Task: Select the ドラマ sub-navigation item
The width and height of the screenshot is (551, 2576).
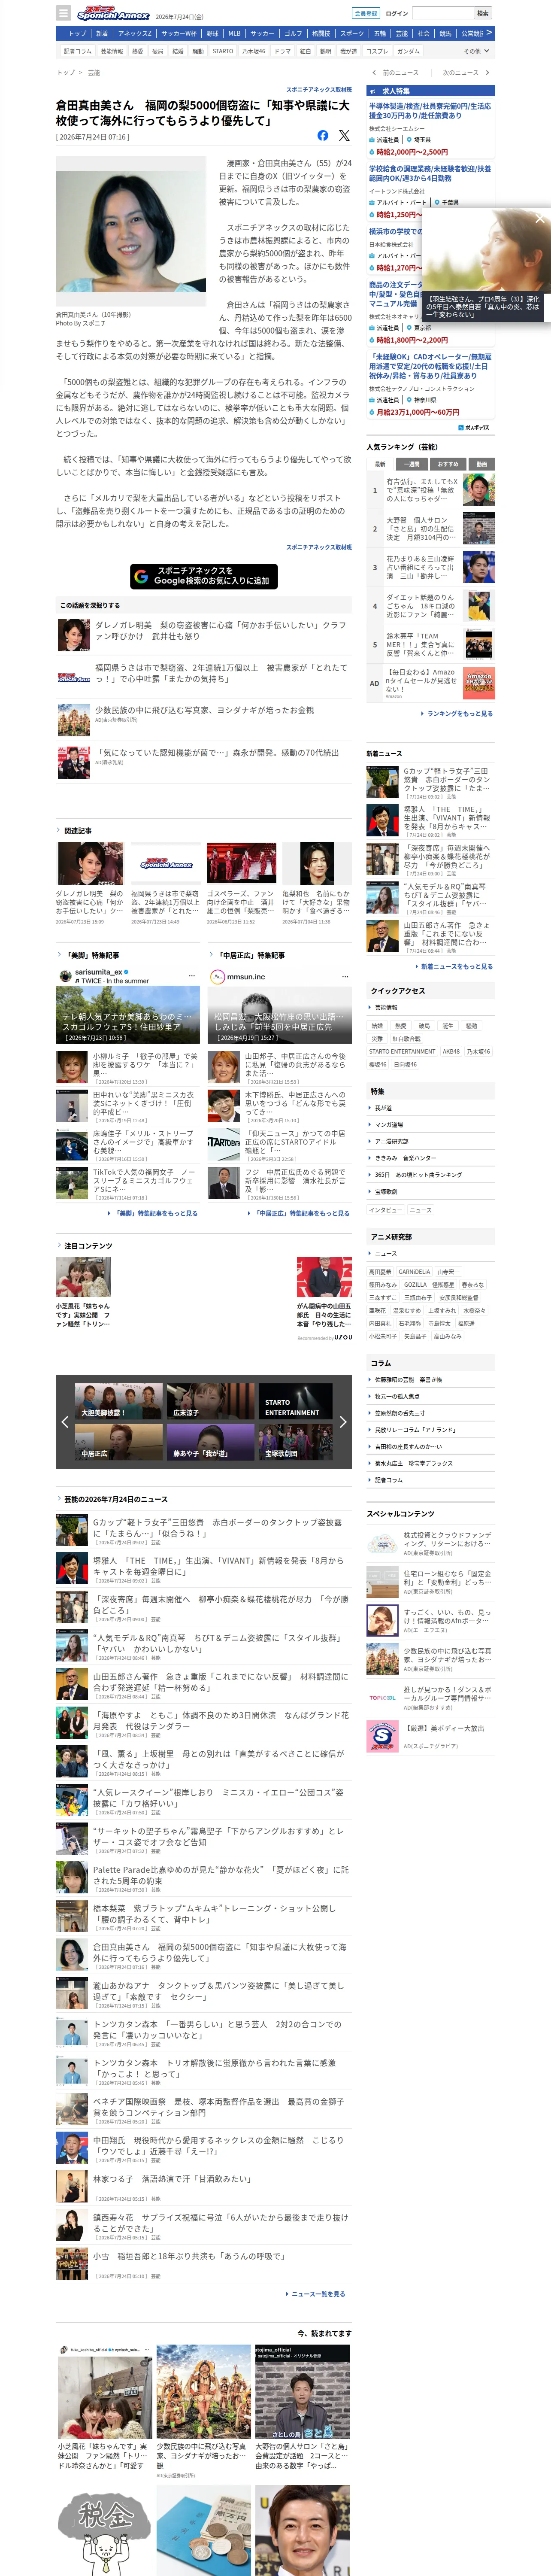Action: [283, 51]
